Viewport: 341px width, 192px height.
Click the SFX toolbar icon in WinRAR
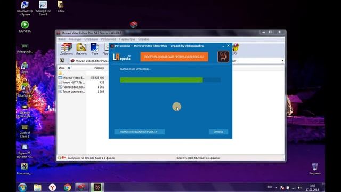click(235, 49)
